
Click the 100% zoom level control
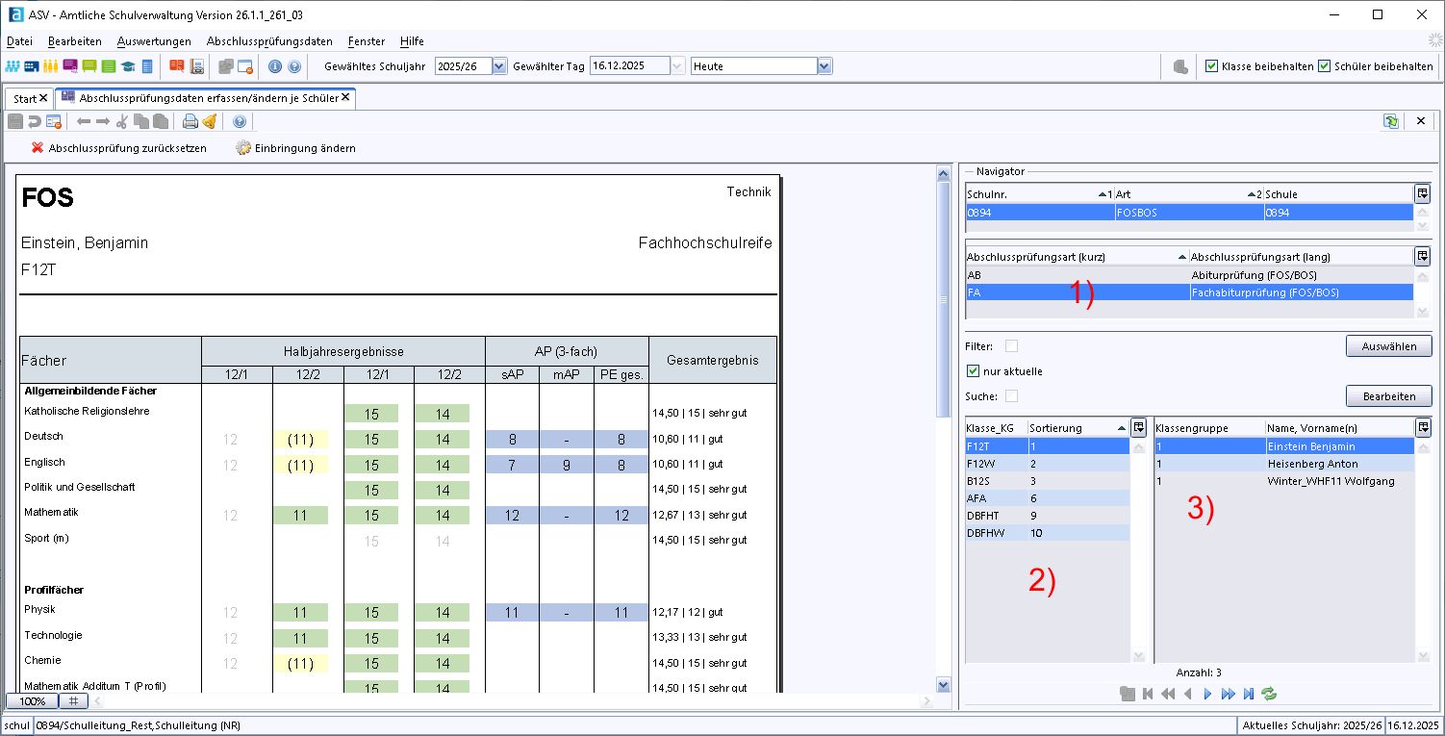[x=32, y=701]
